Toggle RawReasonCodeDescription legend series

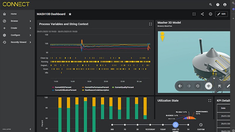(x=95, y=90)
